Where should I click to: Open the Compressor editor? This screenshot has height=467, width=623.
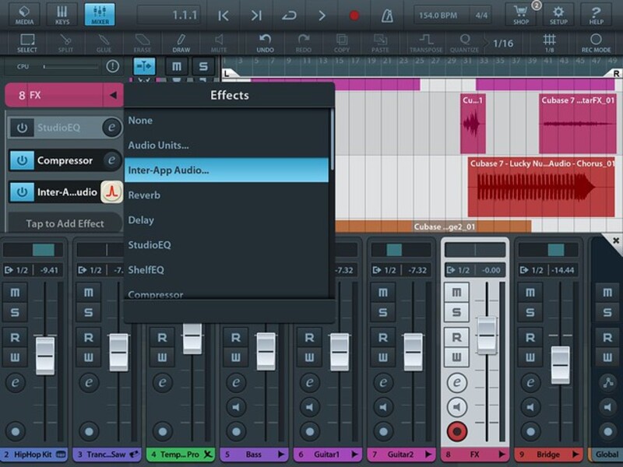pyautogui.click(x=111, y=160)
